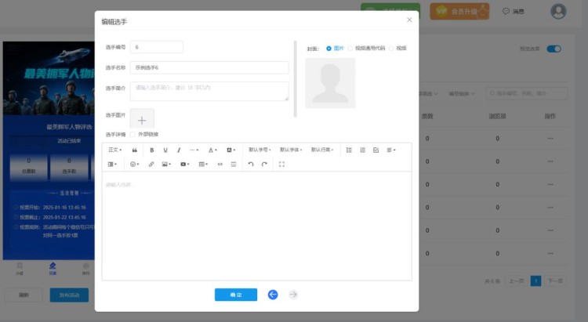Screen dimensions: 588x322
Task: Check the 外部链接 checkbox
Action: pos(133,134)
